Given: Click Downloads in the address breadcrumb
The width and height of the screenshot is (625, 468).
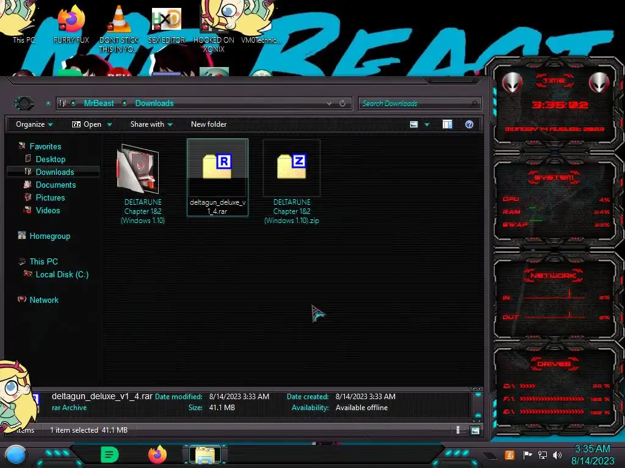Looking at the screenshot, I should click(154, 104).
